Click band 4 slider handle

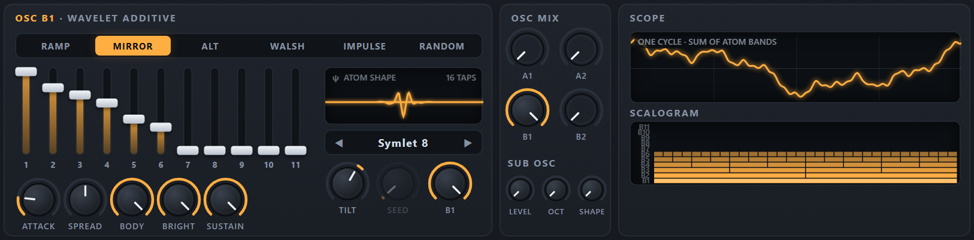pyautogui.click(x=107, y=103)
